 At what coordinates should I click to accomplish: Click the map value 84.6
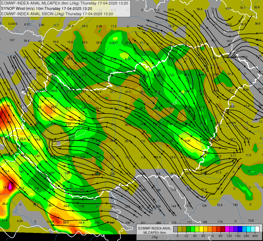228,8
